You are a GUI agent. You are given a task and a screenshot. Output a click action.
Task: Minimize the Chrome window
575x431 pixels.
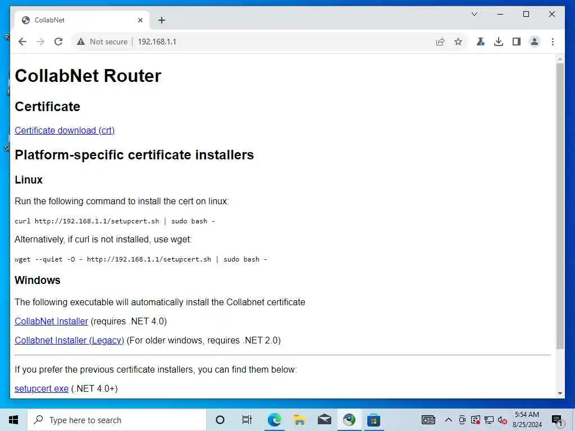(500, 14)
